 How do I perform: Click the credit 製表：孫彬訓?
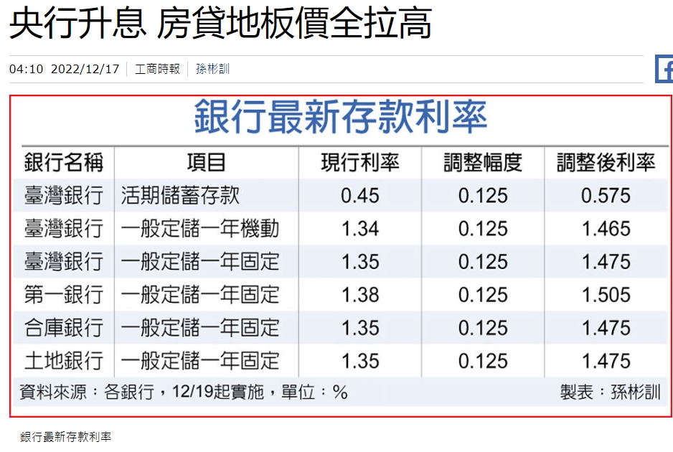coord(610,392)
